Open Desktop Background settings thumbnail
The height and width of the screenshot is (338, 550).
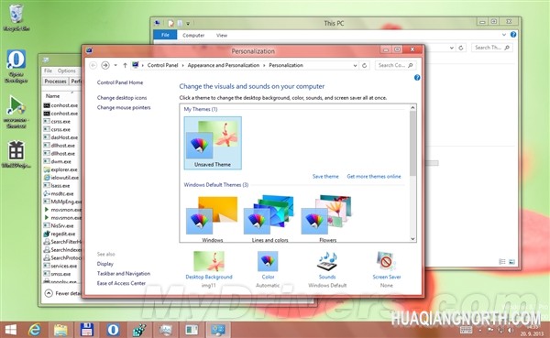209,262
